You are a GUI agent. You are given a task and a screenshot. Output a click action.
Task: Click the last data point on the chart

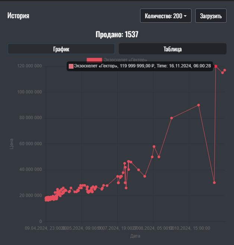(x=225, y=70)
